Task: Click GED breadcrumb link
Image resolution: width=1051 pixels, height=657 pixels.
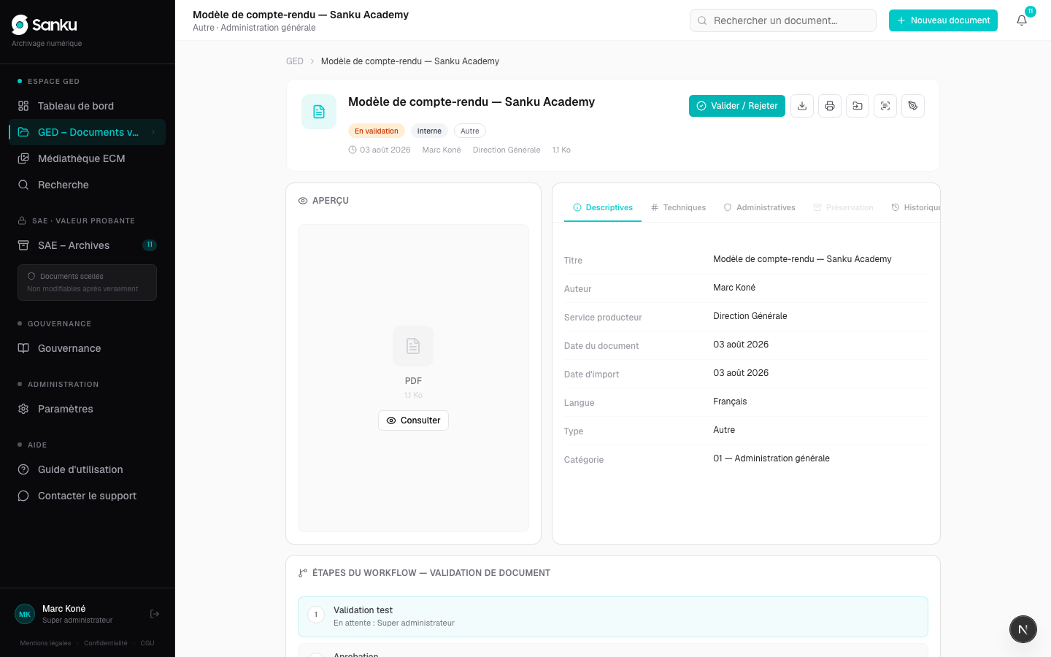Action: [x=295, y=61]
